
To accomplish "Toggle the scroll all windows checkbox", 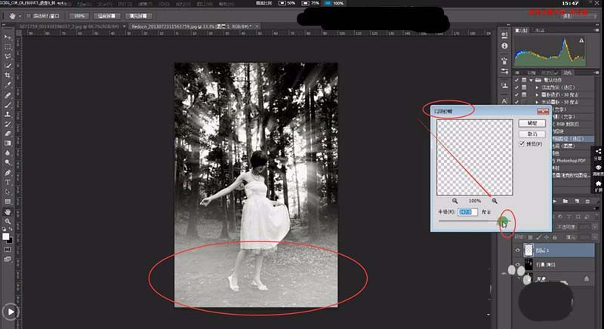I will click(27, 15).
